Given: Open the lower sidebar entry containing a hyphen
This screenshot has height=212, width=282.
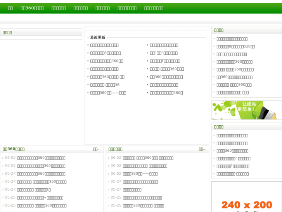Looking at the screenshot, I should pyautogui.click(x=232, y=174).
